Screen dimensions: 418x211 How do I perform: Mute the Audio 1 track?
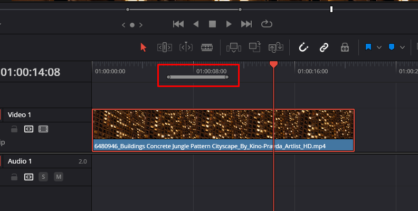(x=59, y=177)
